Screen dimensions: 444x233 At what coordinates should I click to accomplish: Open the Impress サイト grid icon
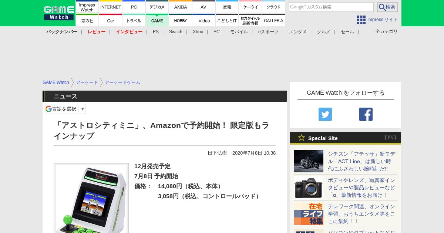[x=361, y=20]
